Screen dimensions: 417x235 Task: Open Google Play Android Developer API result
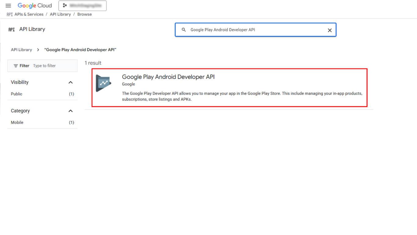168,77
